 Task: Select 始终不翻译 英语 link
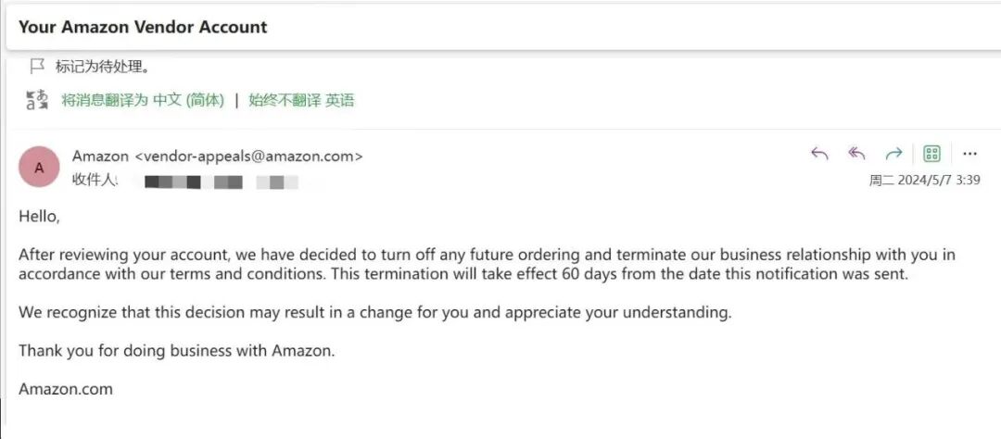click(x=301, y=100)
